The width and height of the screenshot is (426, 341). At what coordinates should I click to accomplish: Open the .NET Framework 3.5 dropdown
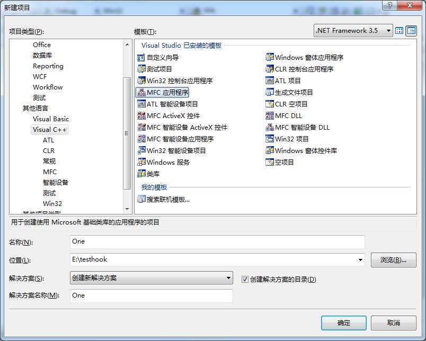pyautogui.click(x=353, y=31)
